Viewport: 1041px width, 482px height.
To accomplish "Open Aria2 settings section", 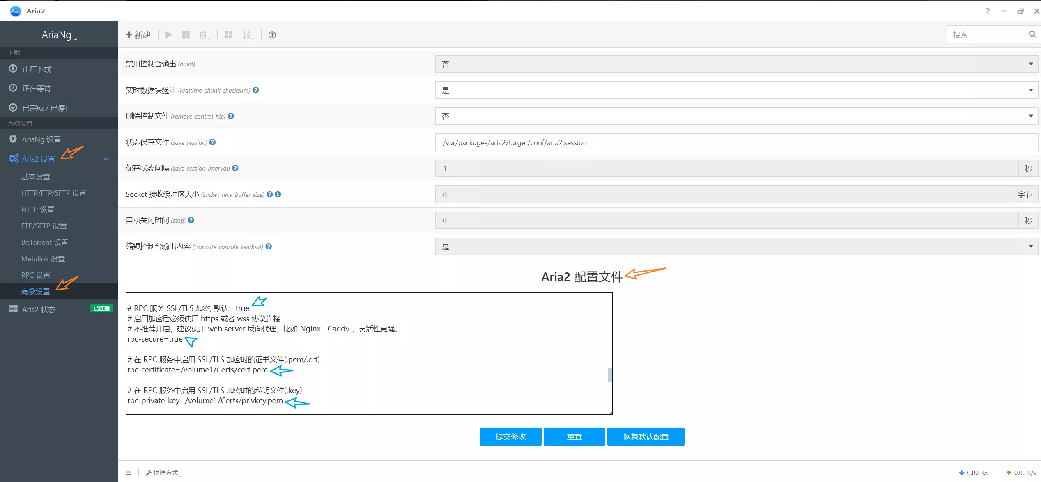I will [x=39, y=159].
